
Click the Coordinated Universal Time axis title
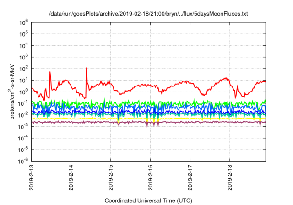(x=148, y=201)
